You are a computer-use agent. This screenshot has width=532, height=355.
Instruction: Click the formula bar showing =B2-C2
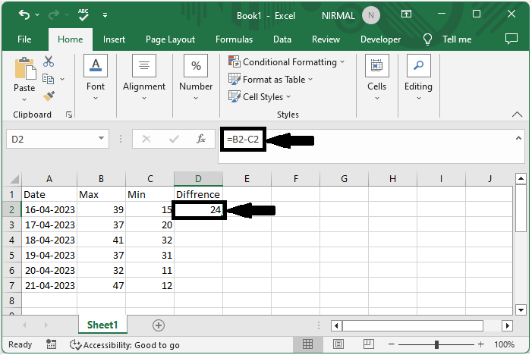tap(242, 140)
